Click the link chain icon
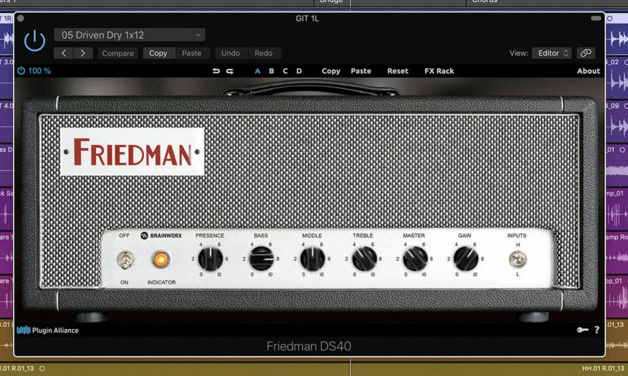628x376 pixels. point(586,53)
